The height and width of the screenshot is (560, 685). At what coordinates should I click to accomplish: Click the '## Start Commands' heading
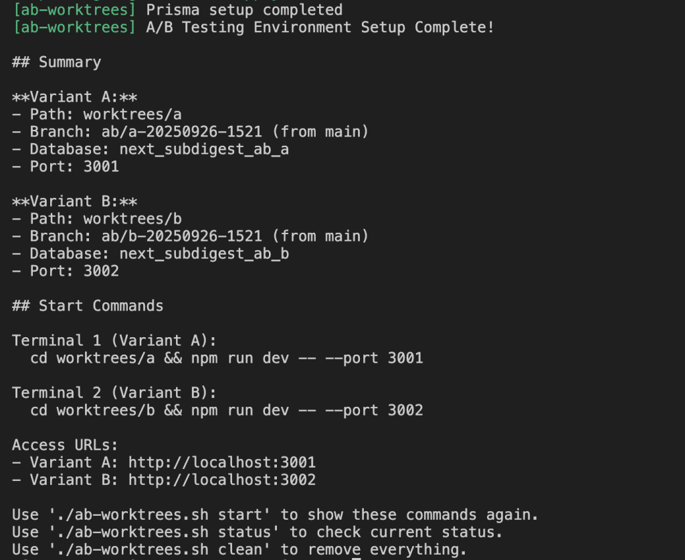click(88, 306)
